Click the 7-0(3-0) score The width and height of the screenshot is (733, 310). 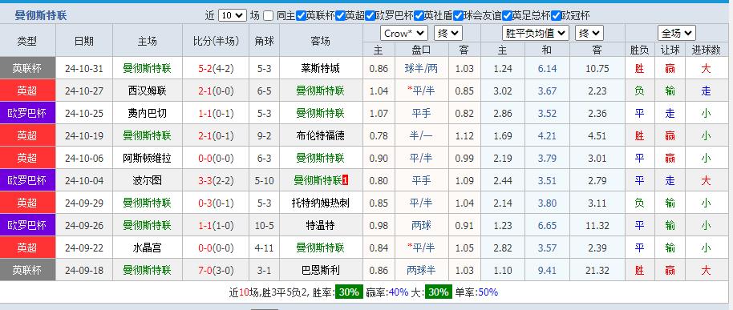pyautogui.click(x=216, y=270)
